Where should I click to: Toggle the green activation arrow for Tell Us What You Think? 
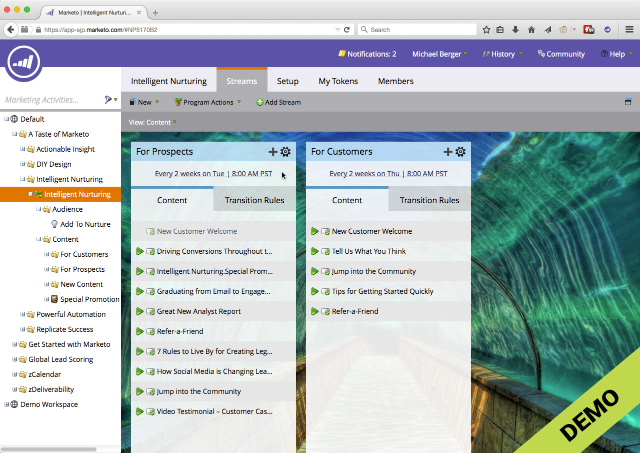tap(315, 251)
